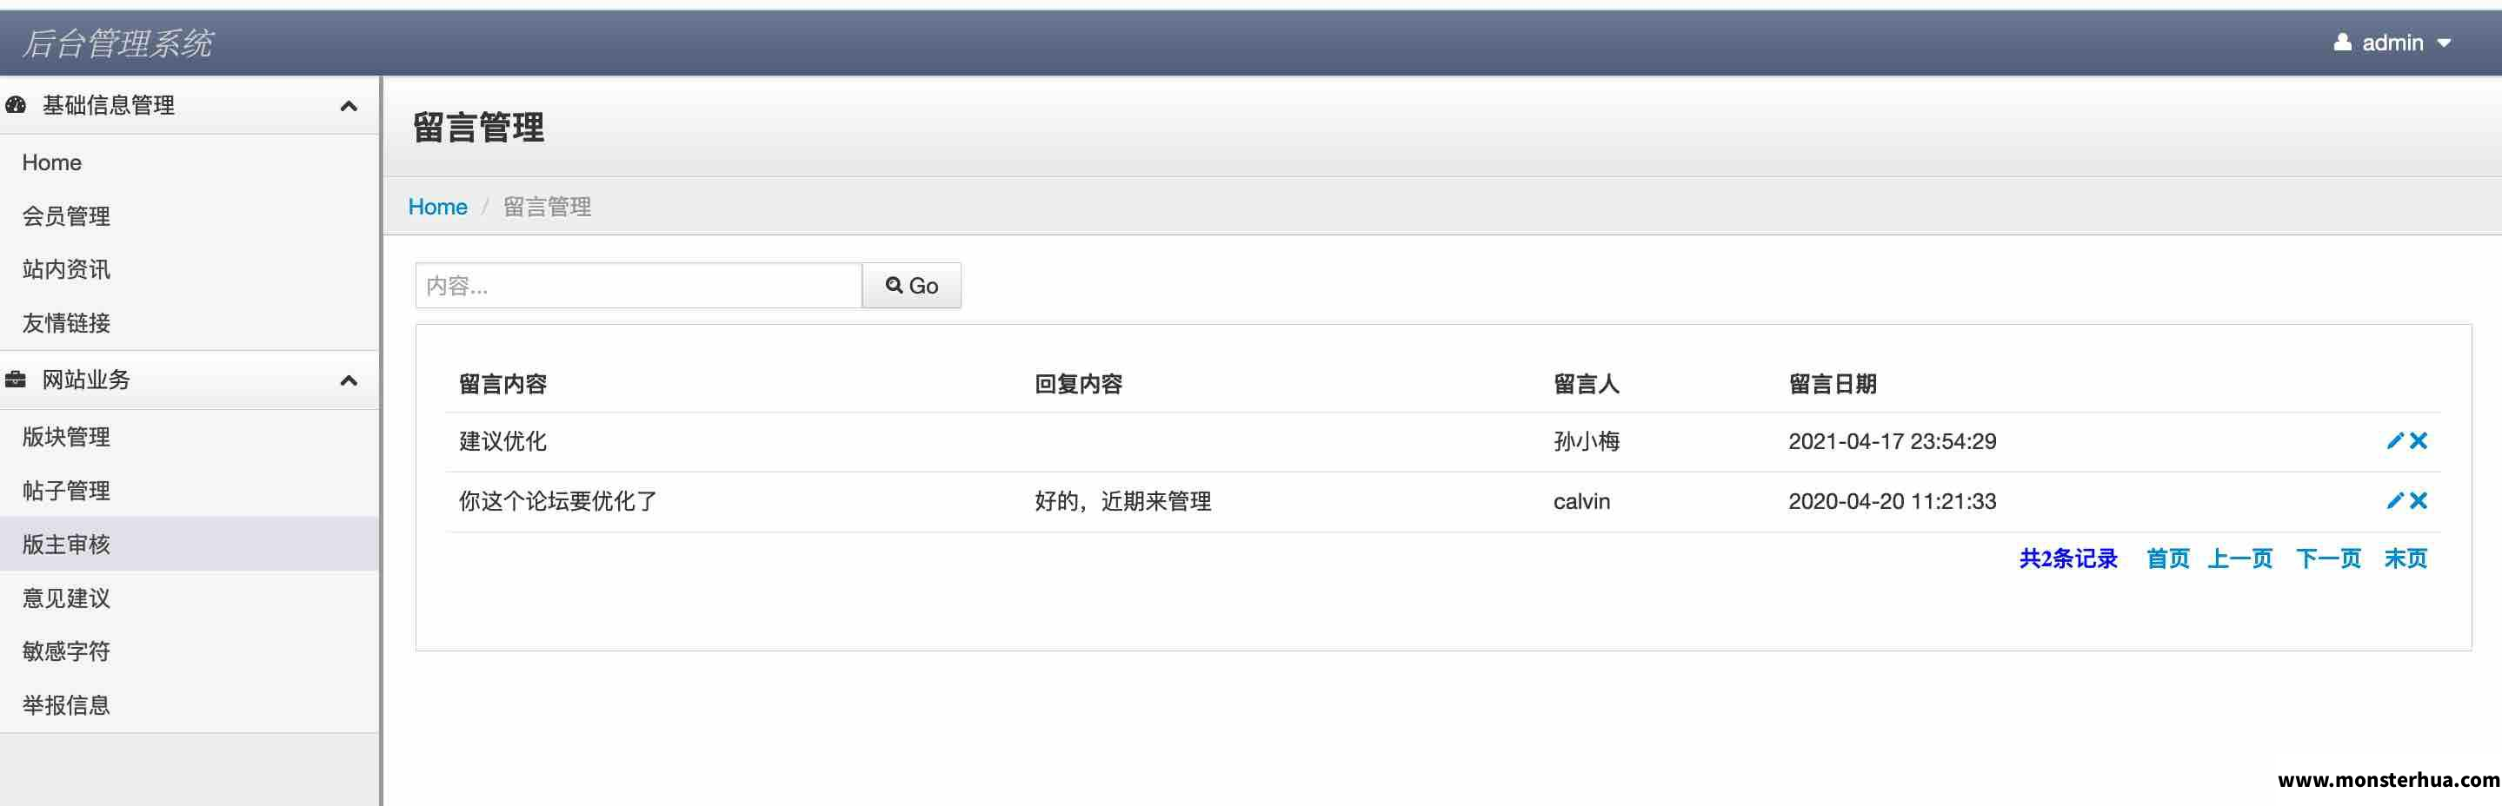
Task: Collapse the 基础信息管理 section chevron
Action: tap(349, 106)
